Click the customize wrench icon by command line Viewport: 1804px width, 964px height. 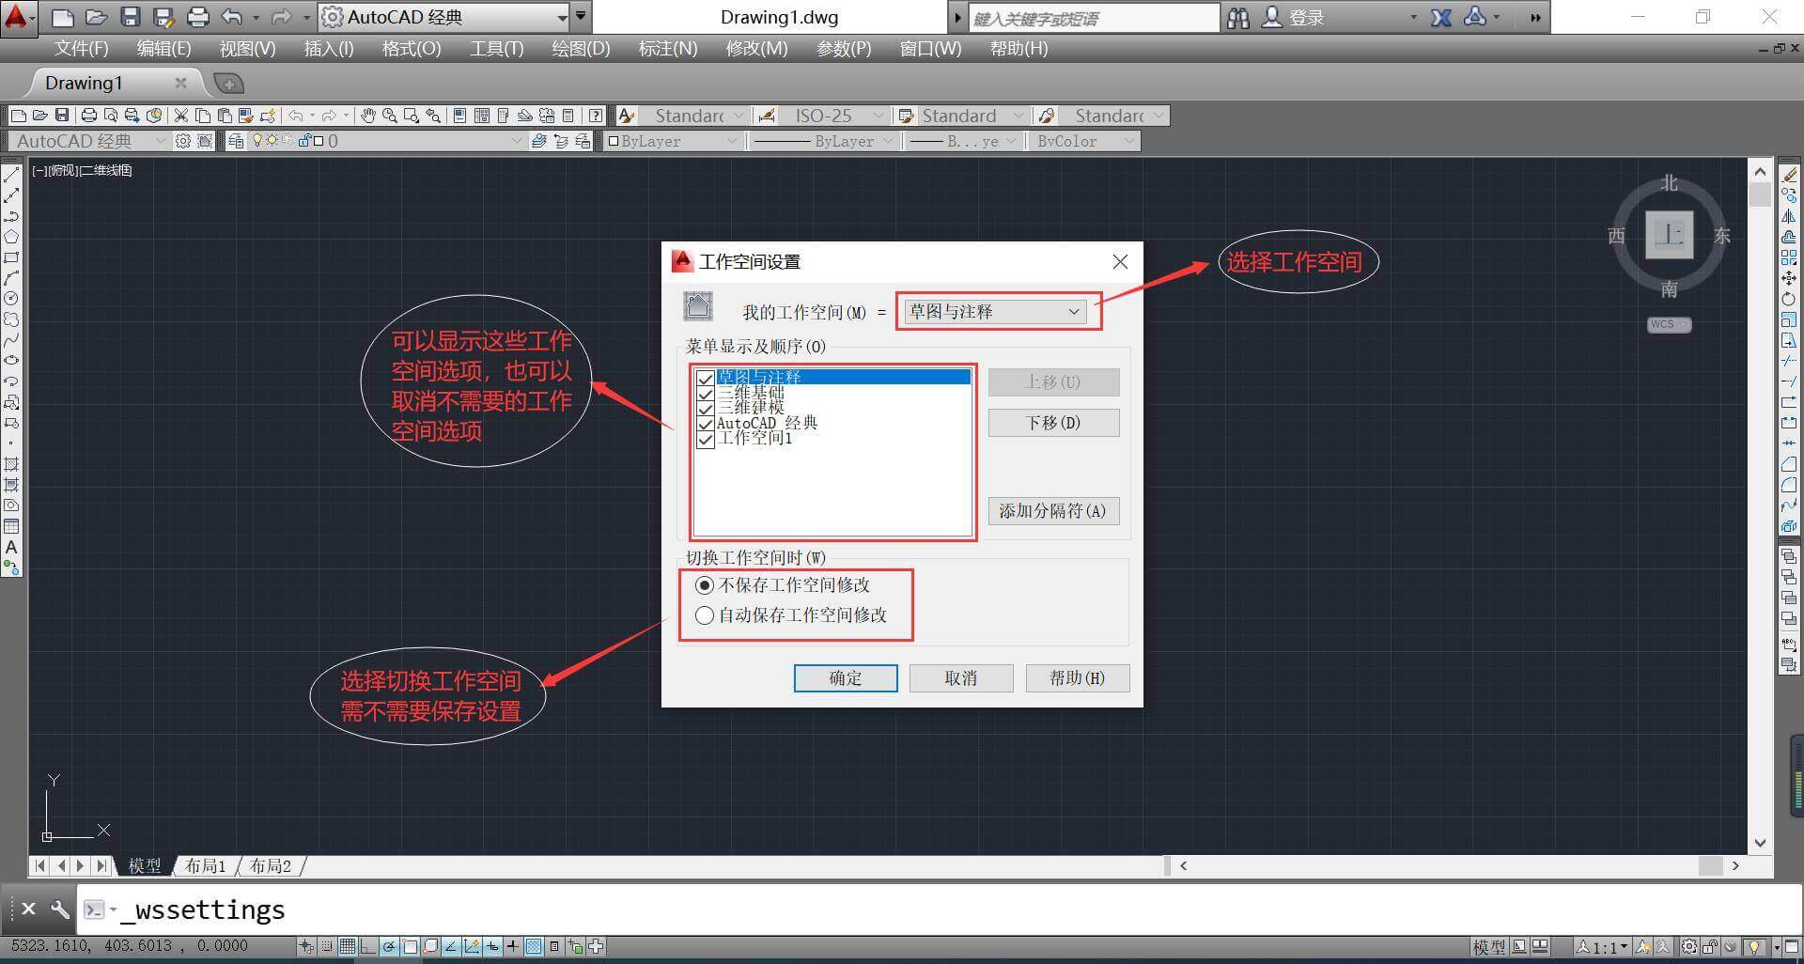(59, 909)
